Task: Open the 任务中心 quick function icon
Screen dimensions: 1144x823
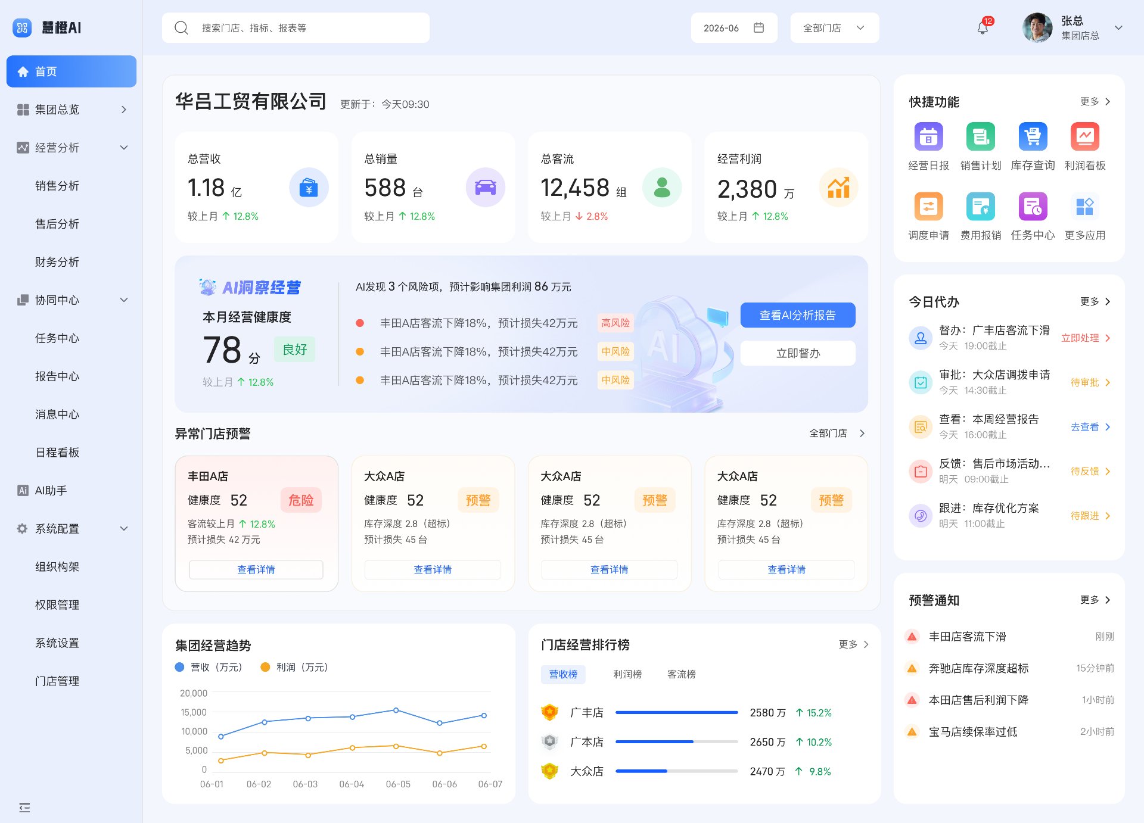Action: point(1033,207)
